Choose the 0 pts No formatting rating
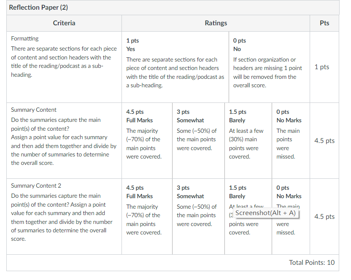This screenshot has height=280, width=351. [x=269, y=67]
